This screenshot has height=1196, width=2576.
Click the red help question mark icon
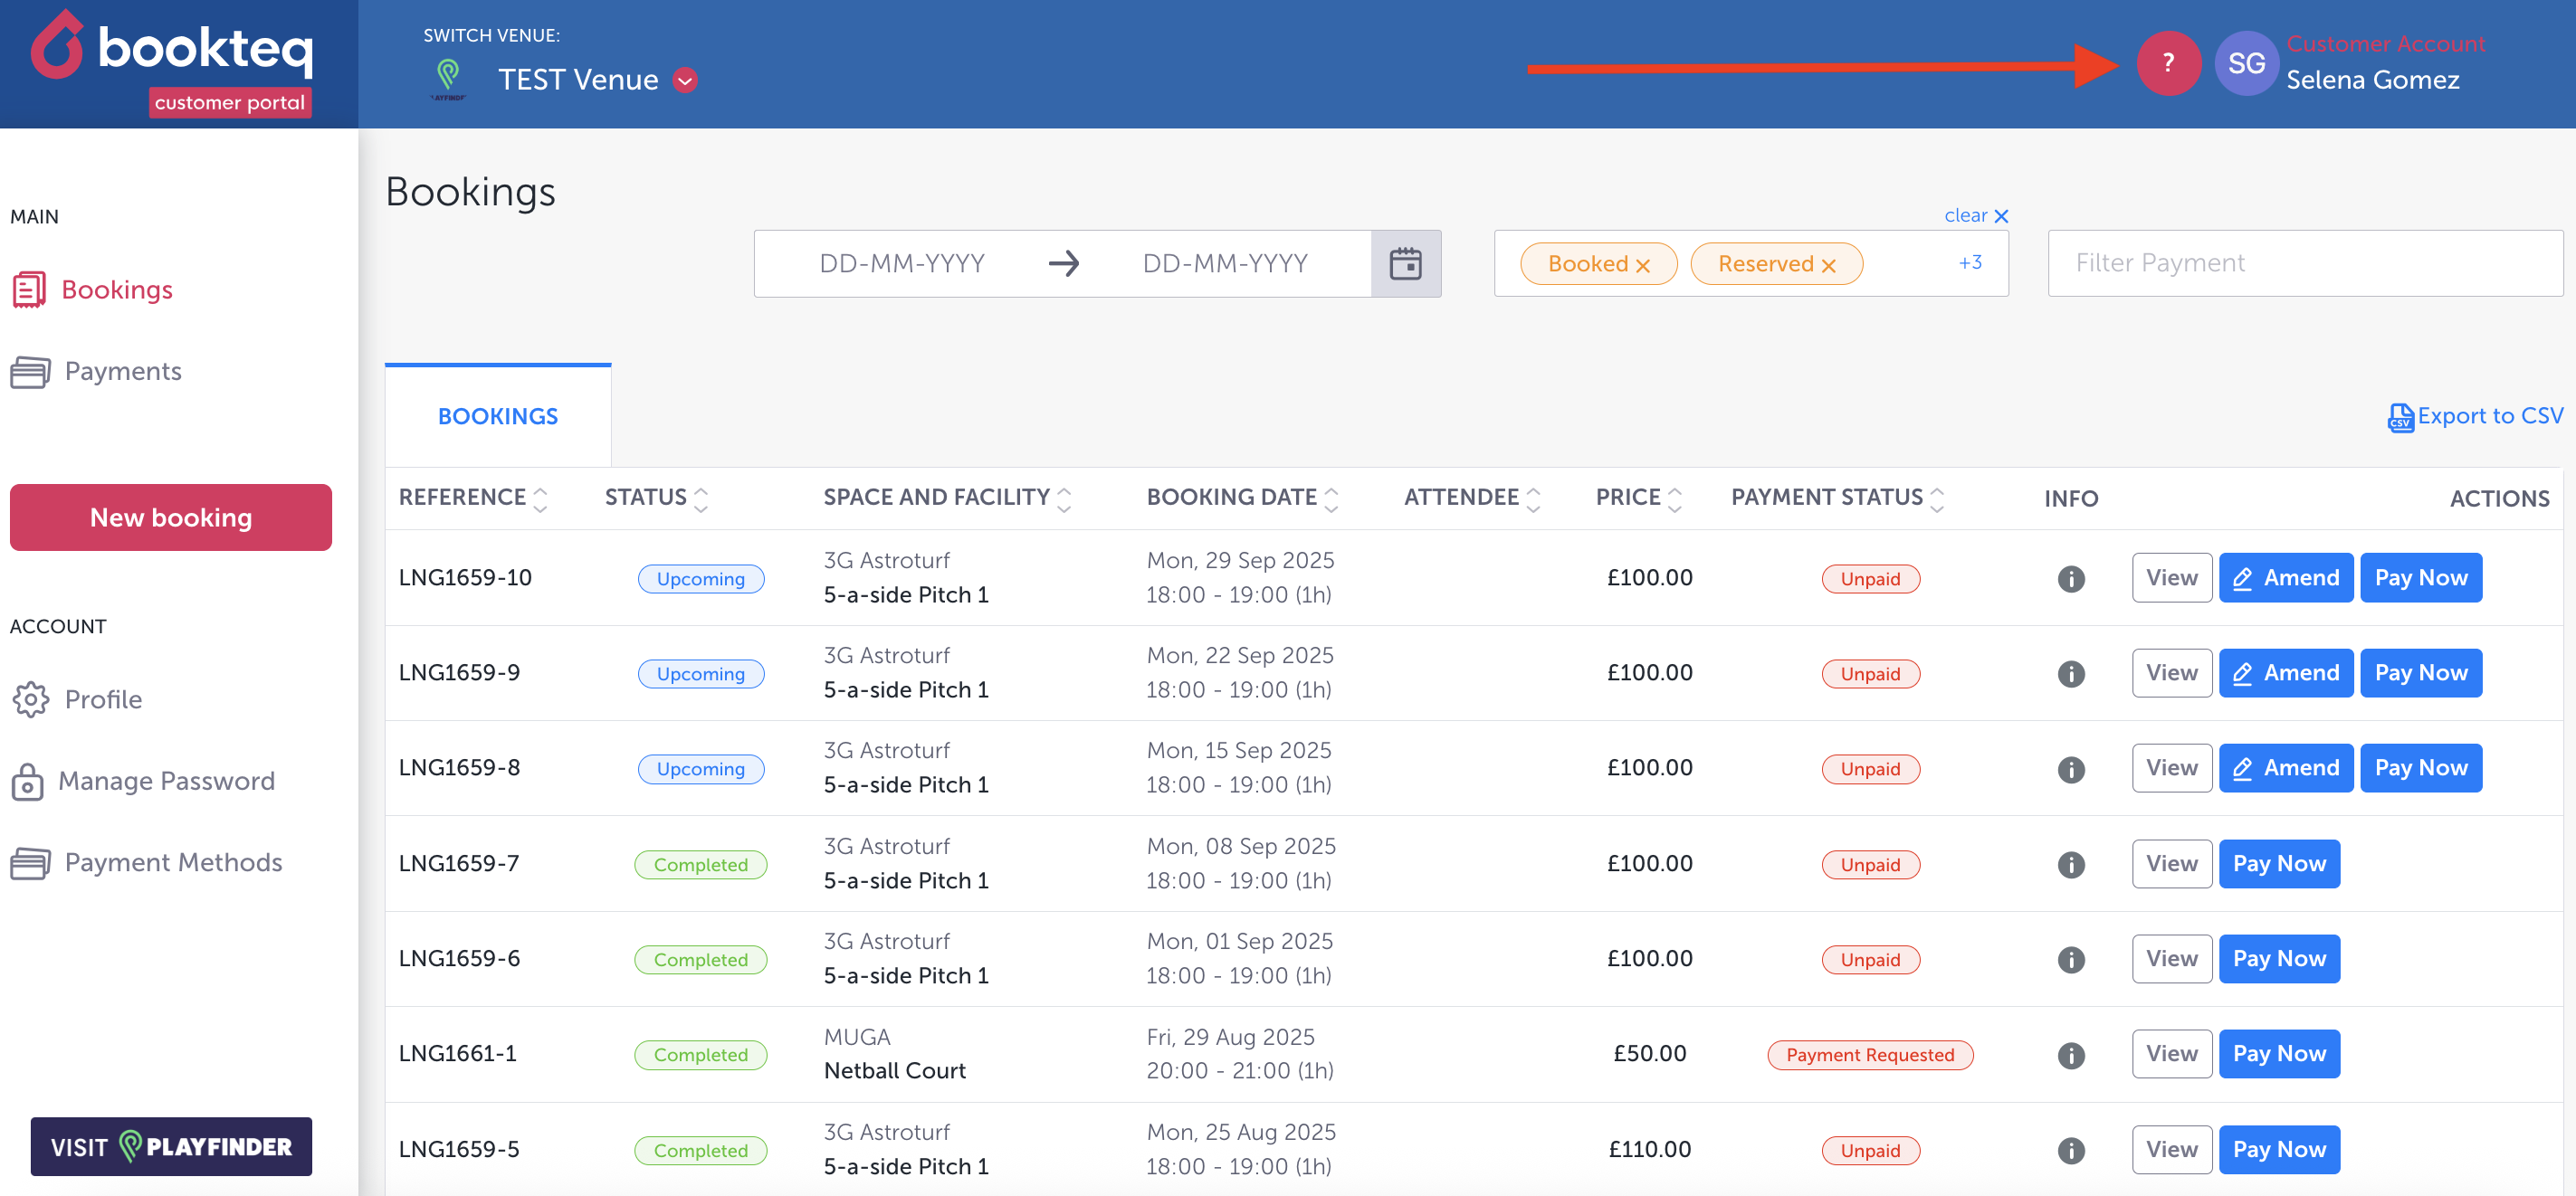[x=2167, y=64]
